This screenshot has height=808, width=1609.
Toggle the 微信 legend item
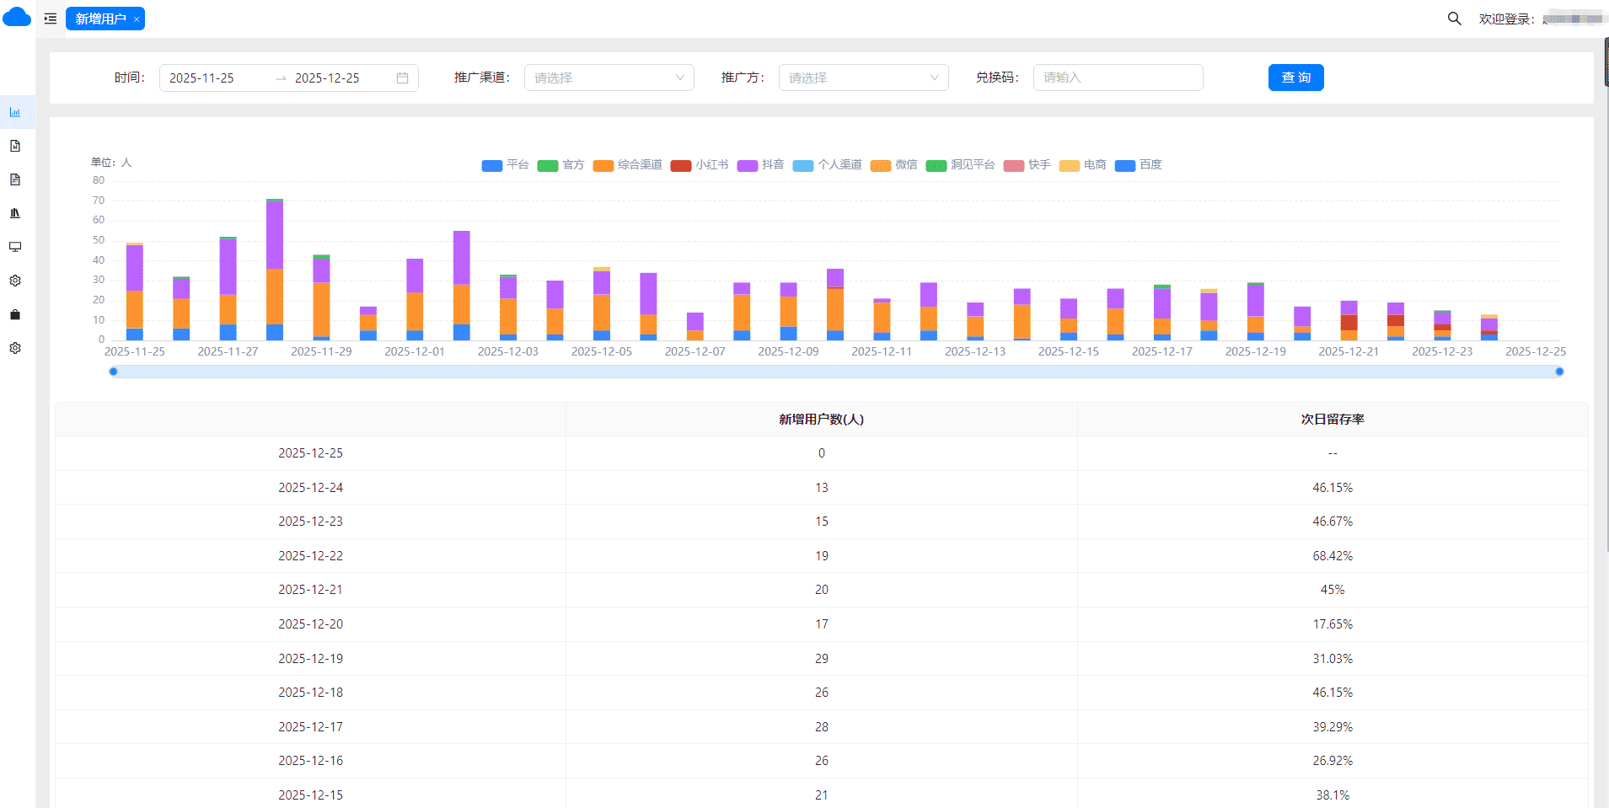click(893, 165)
